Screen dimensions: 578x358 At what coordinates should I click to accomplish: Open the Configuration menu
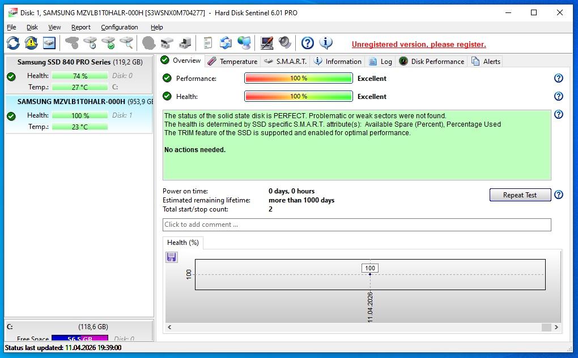point(119,27)
